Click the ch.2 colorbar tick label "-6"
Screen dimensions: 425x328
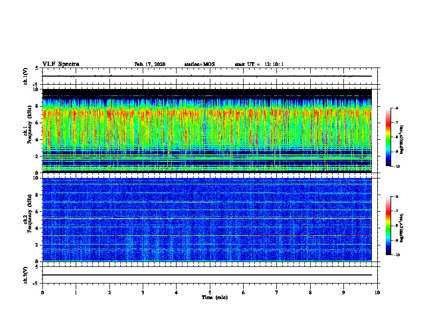pos(396,197)
